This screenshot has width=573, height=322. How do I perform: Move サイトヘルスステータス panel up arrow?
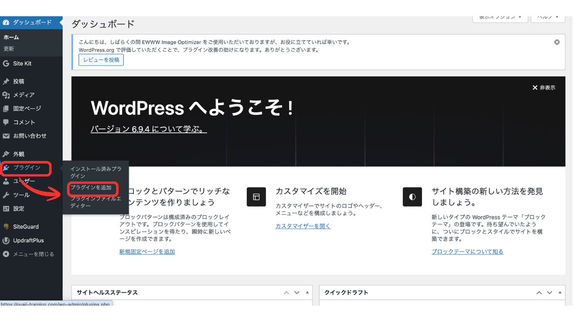286,293
